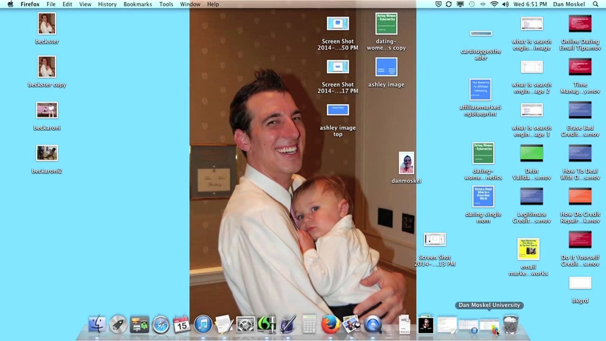Select the email marke...works file
Screen dimensions: 606x341
pos(528,249)
